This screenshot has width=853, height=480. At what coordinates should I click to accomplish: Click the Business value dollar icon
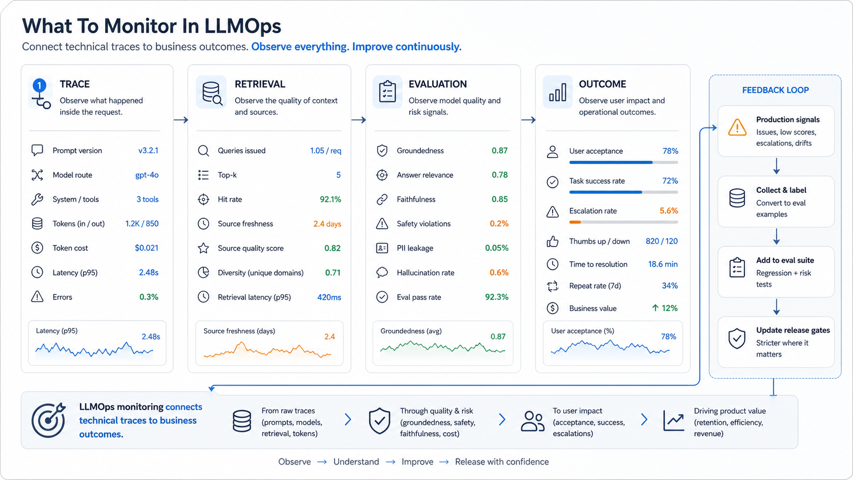tap(553, 308)
